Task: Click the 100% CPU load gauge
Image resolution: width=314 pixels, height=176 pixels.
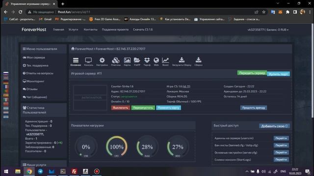Action: 117,147
